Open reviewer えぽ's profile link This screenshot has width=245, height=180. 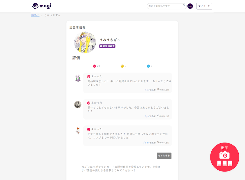point(146,90)
